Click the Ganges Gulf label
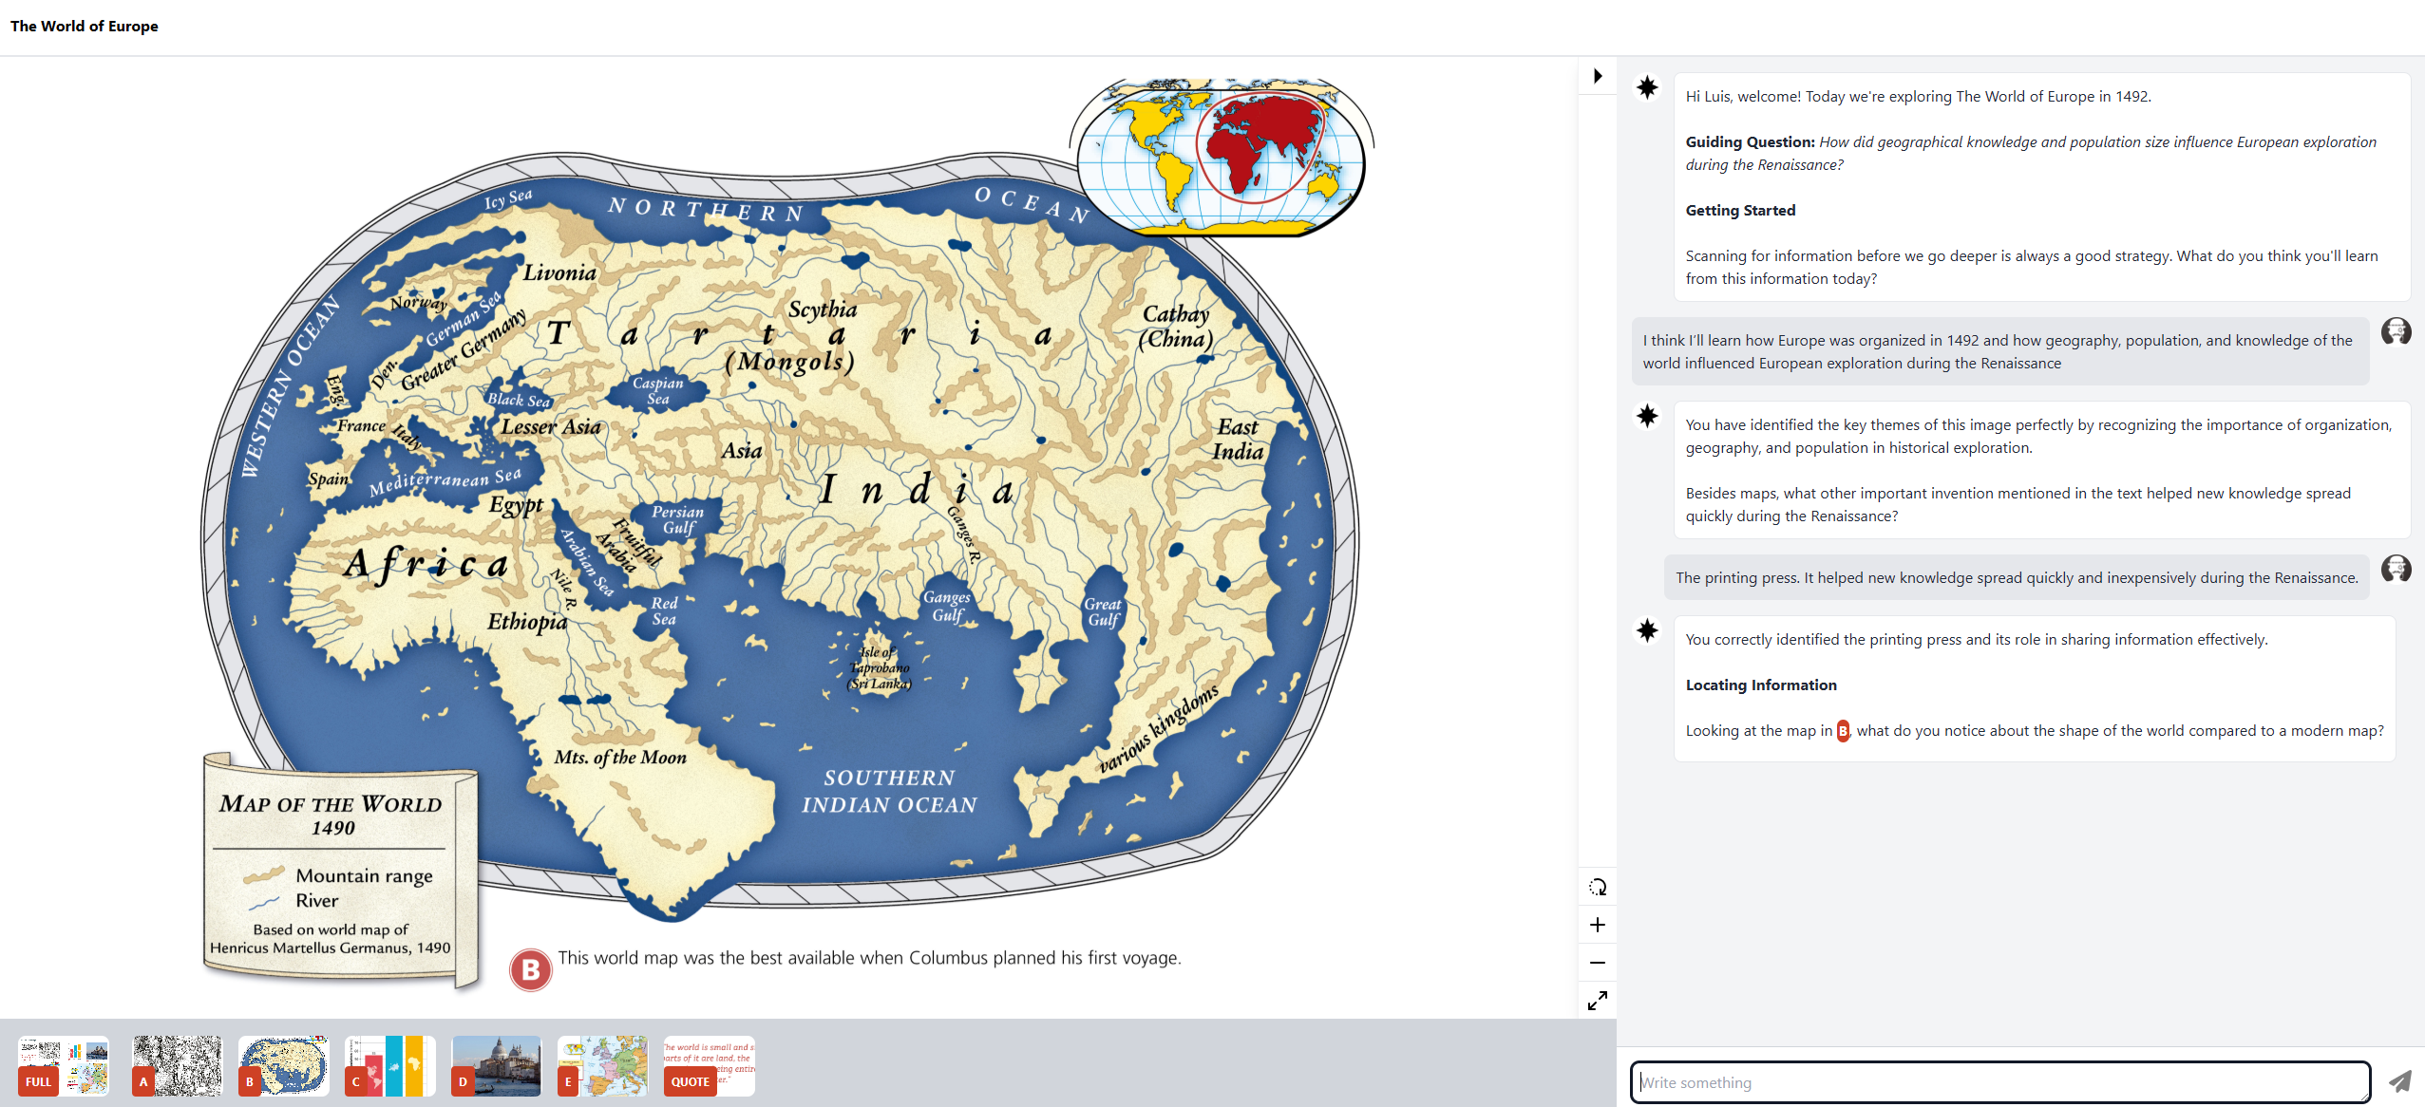Screen dimensions: 2425x1107 [947, 606]
